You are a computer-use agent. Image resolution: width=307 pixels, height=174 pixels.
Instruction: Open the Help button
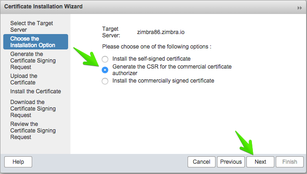click(x=18, y=162)
